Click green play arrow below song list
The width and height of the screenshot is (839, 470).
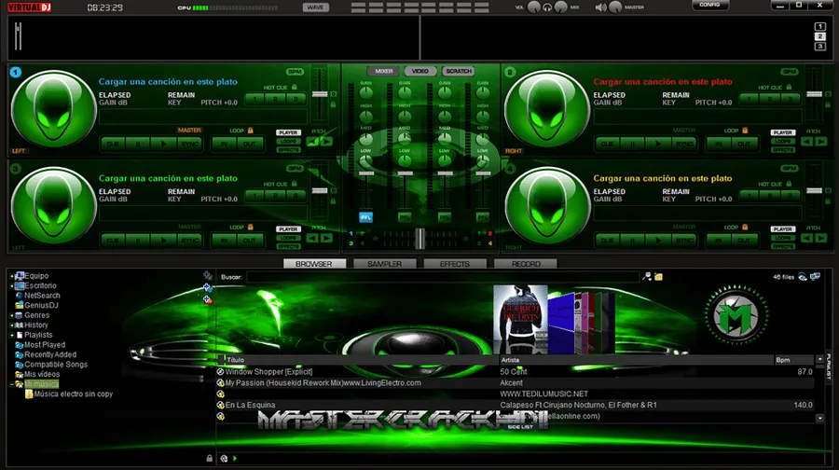(x=235, y=458)
